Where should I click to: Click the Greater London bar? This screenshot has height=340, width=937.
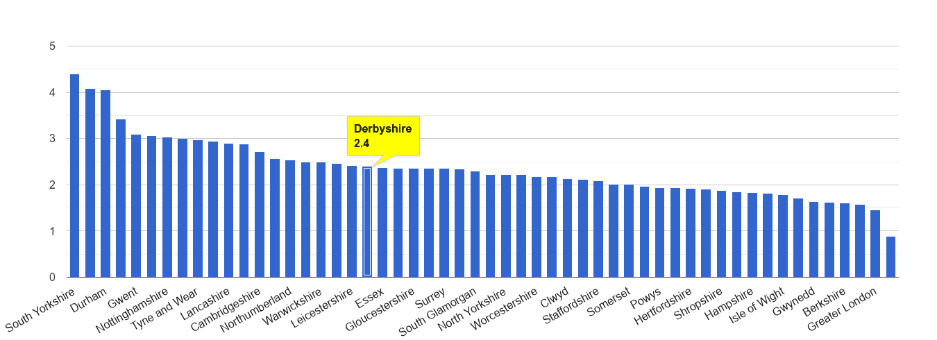(875, 244)
